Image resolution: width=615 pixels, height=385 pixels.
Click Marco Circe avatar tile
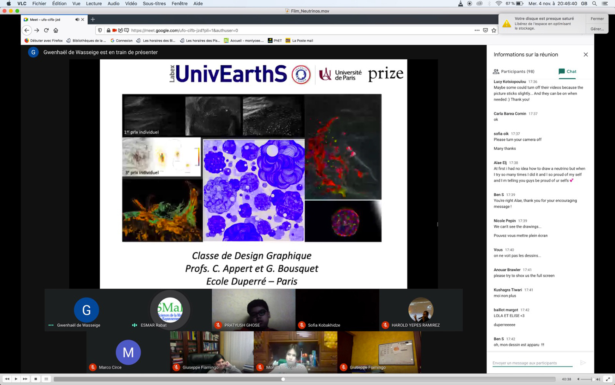[x=128, y=352]
